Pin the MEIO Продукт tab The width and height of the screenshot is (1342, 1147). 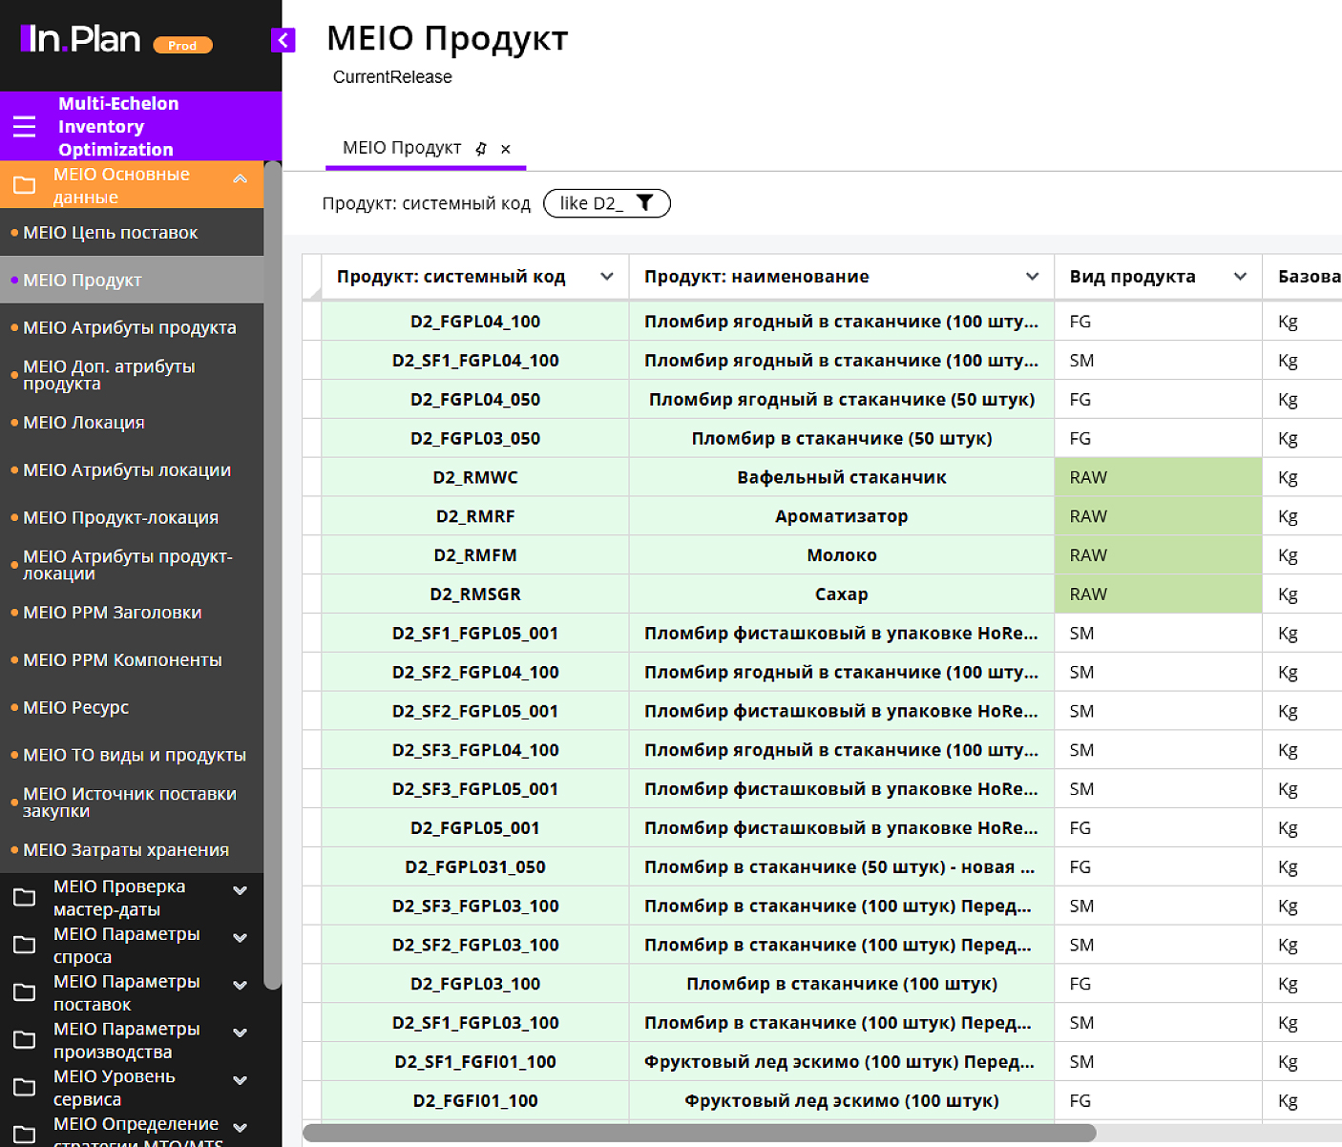pyautogui.click(x=481, y=149)
